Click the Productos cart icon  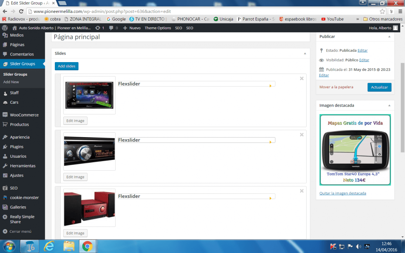5,124
